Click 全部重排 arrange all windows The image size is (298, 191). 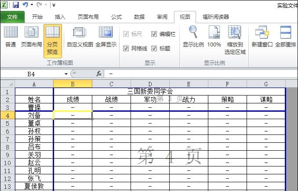pos(286,36)
